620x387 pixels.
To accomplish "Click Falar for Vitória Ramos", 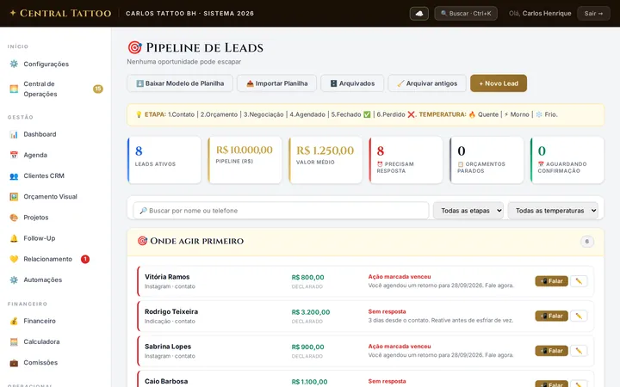I will [x=552, y=281].
